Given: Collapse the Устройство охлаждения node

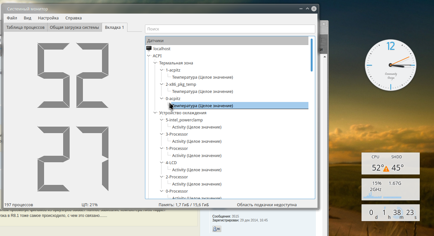Looking at the screenshot, I should coord(155,113).
